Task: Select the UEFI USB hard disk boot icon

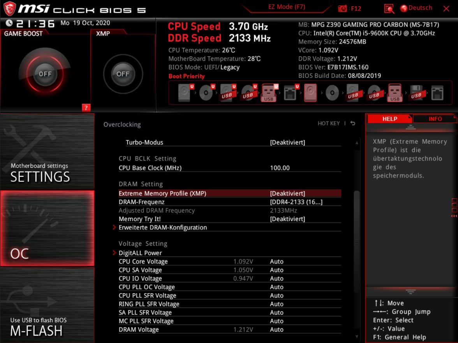Action: 227,93
